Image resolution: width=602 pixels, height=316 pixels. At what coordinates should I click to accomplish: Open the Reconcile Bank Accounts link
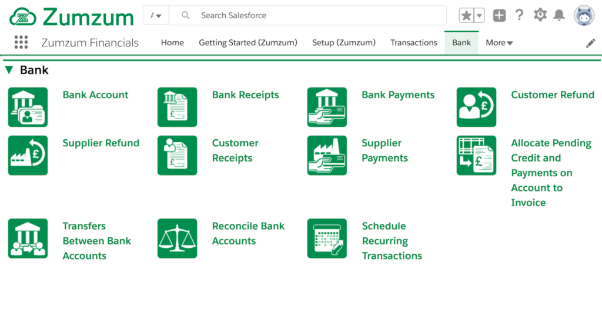click(x=249, y=233)
